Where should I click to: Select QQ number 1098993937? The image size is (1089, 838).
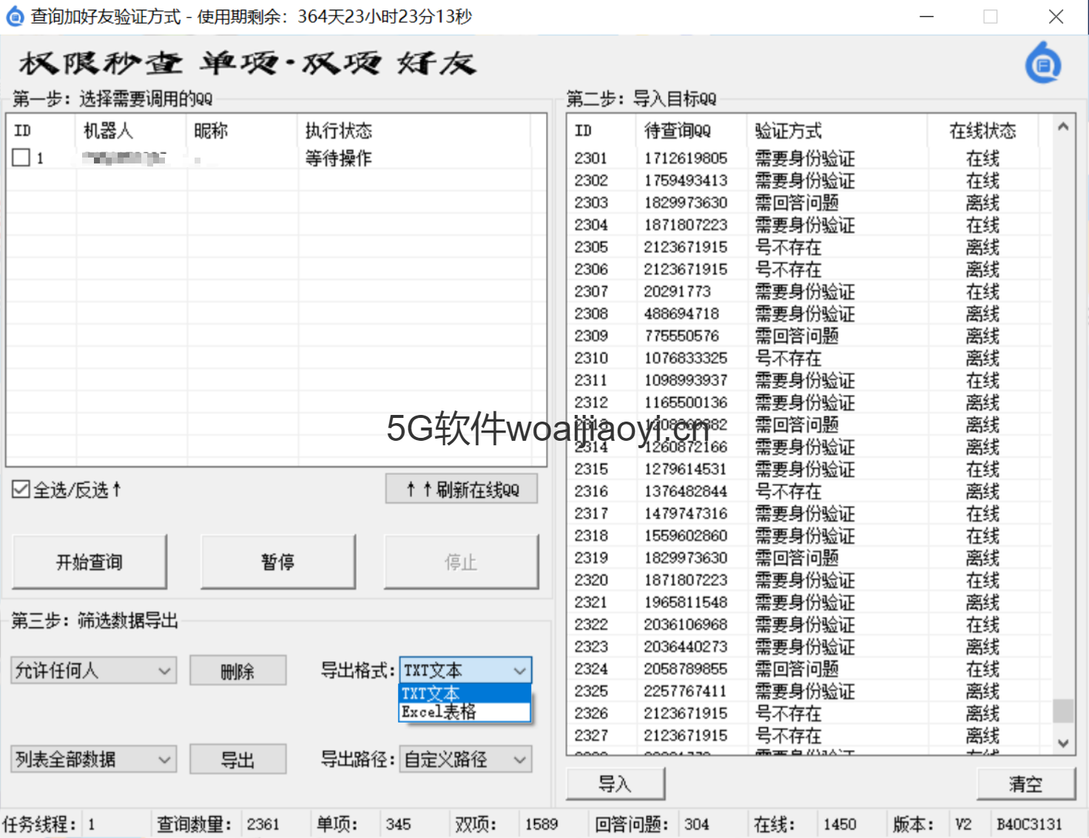(x=685, y=380)
